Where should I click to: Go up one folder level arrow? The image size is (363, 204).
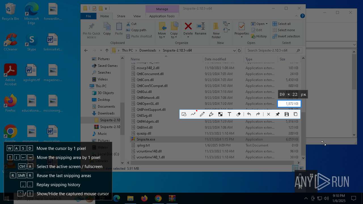click(107, 50)
